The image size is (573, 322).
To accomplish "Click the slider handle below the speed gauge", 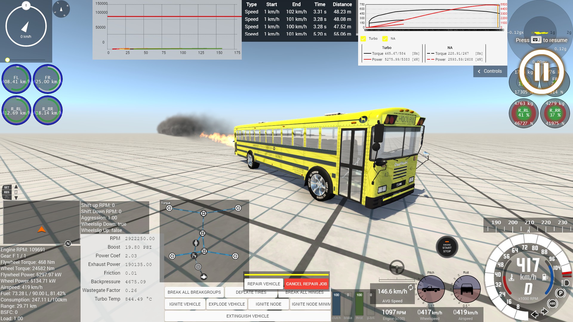I will [7, 60].
